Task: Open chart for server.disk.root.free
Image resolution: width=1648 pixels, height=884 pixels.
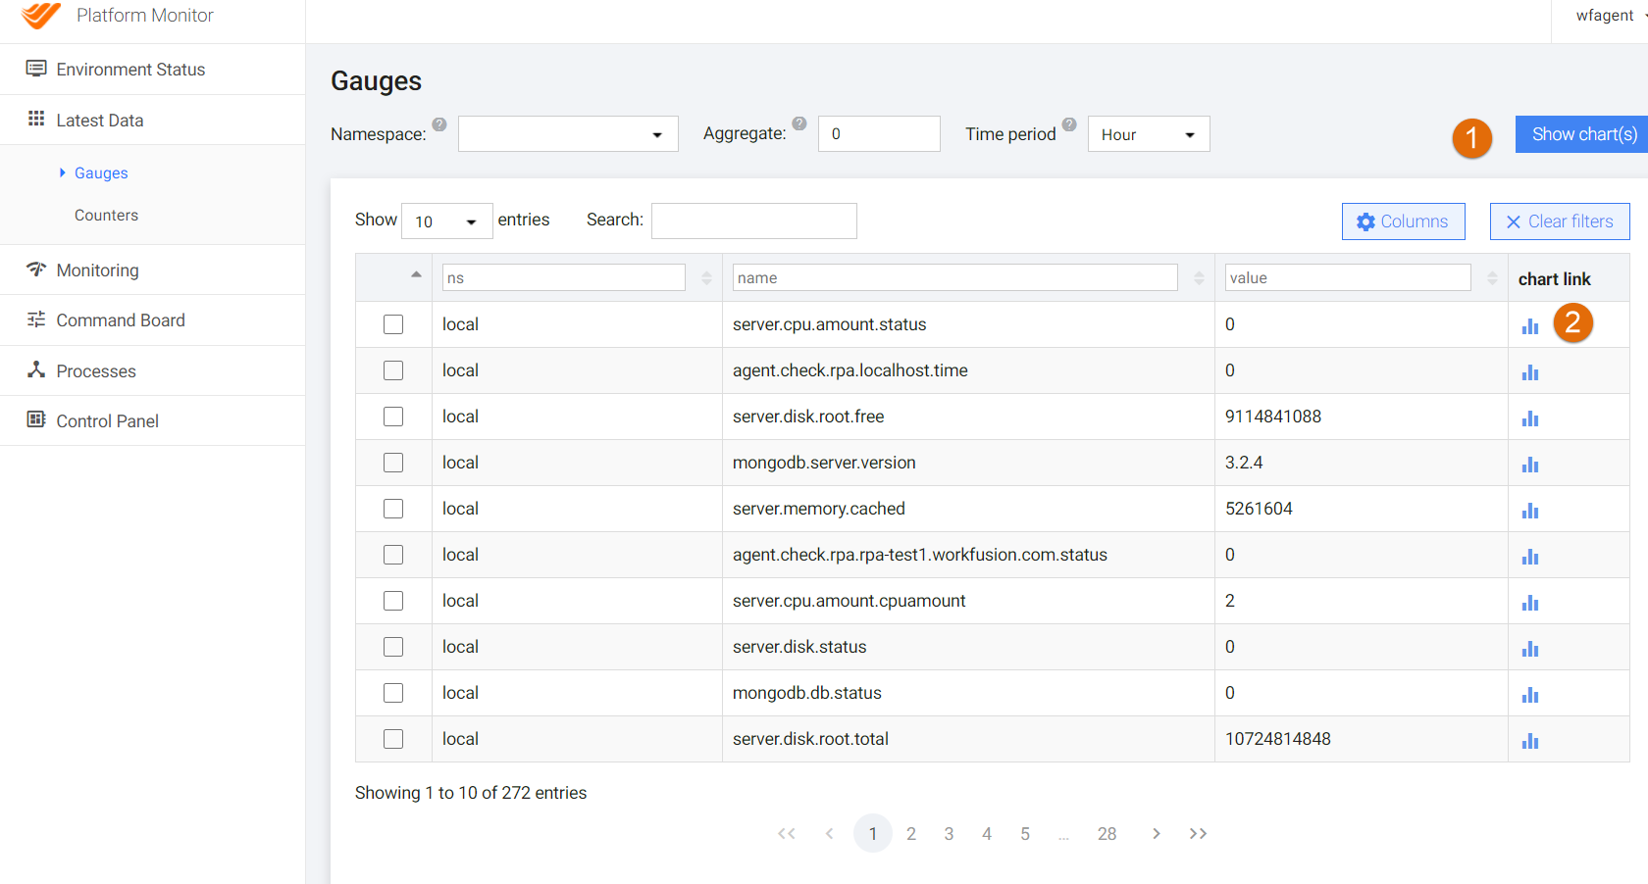Action: click(x=1530, y=418)
